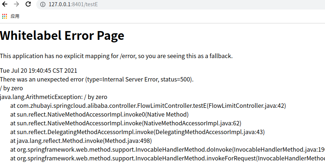Select the NativeMethodAccessorImpl.java:62 stack line
This screenshot has height=163, width=325.
coord(126,123)
